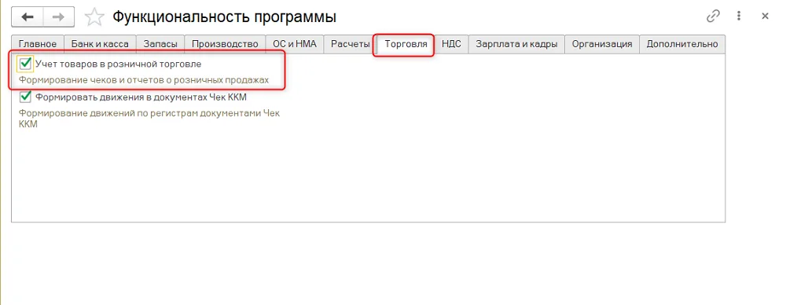Select the Запасы tab
The height and width of the screenshot is (305, 786).
[x=160, y=44]
